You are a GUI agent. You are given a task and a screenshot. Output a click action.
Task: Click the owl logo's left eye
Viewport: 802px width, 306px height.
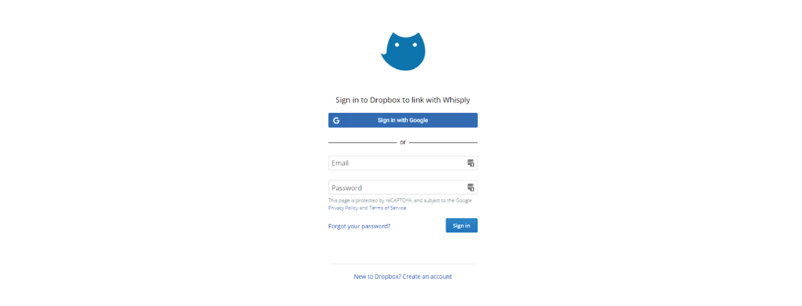point(397,45)
